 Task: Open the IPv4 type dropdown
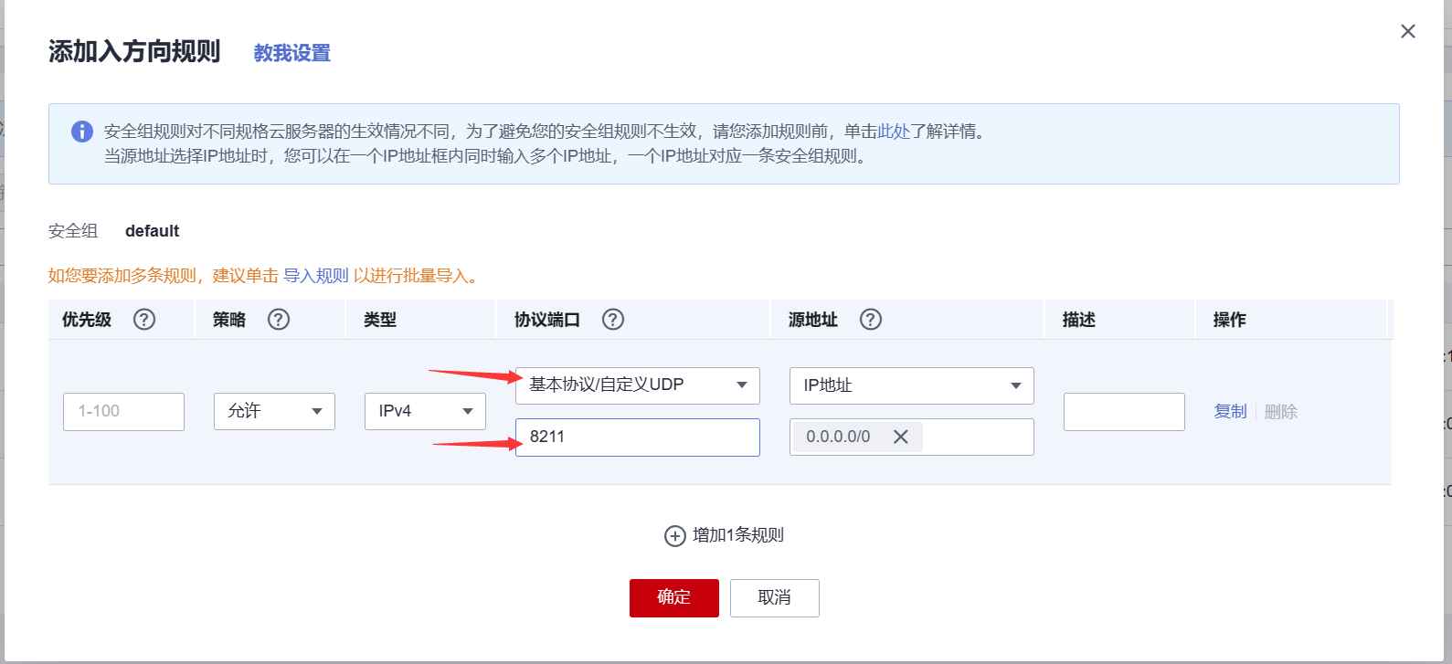click(x=425, y=411)
